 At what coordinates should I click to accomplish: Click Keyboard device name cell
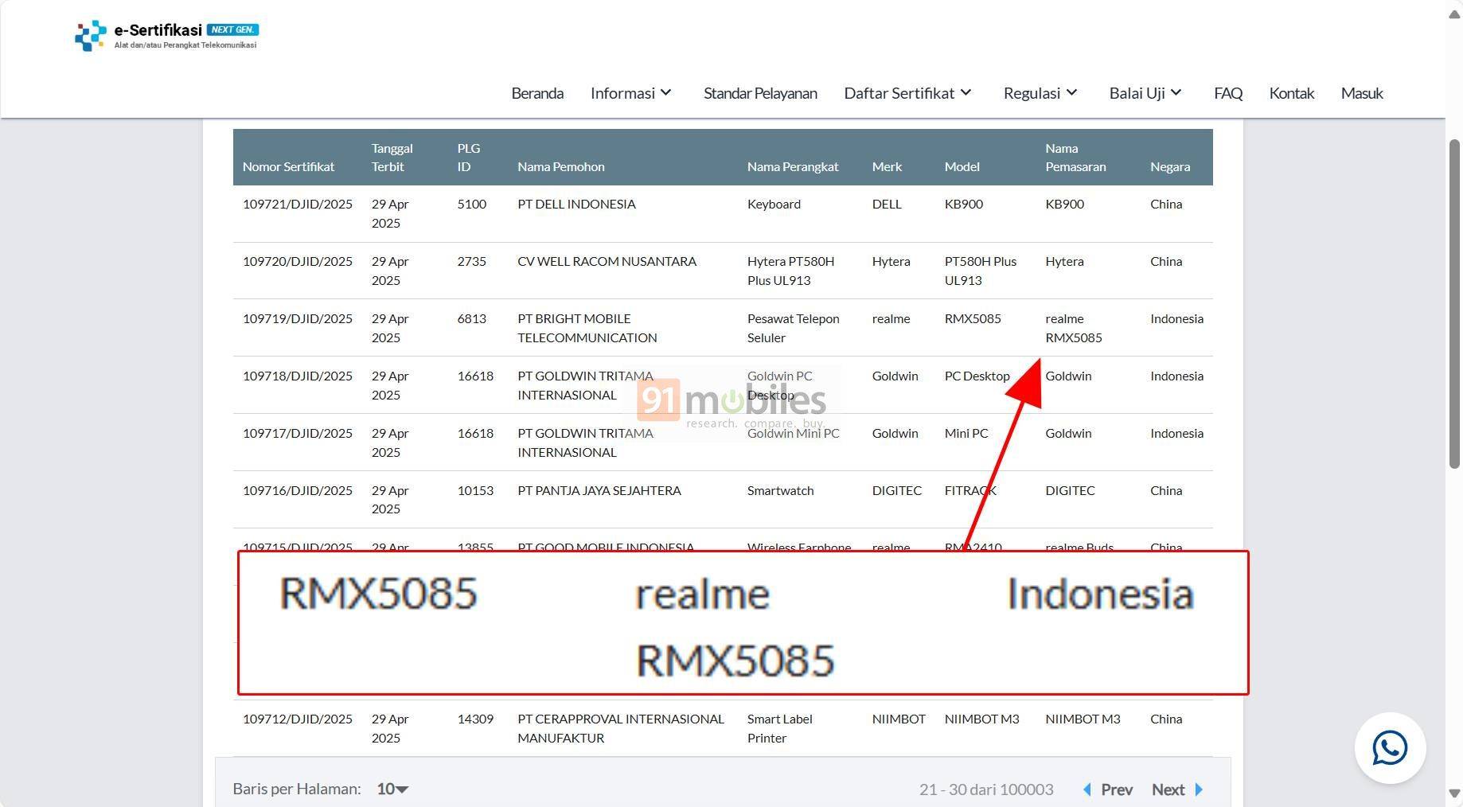pyautogui.click(x=774, y=204)
